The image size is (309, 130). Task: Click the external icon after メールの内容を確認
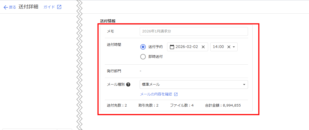pyautogui.click(x=176, y=94)
